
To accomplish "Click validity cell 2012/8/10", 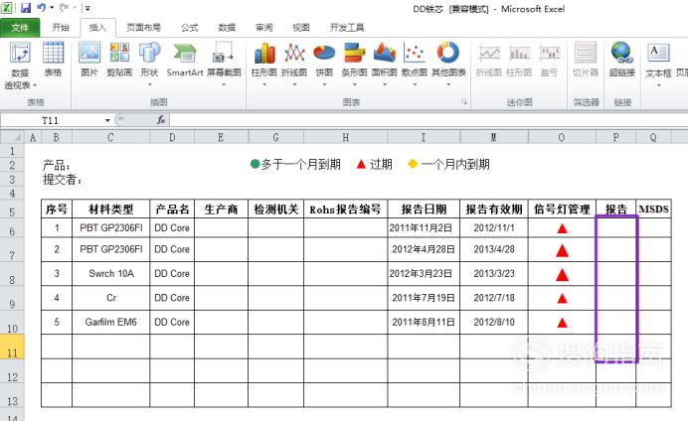I will click(494, 322).
